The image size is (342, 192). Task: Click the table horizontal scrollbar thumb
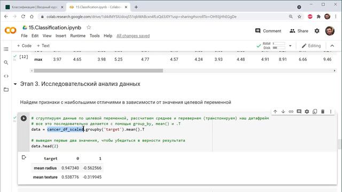coord(98,70)
